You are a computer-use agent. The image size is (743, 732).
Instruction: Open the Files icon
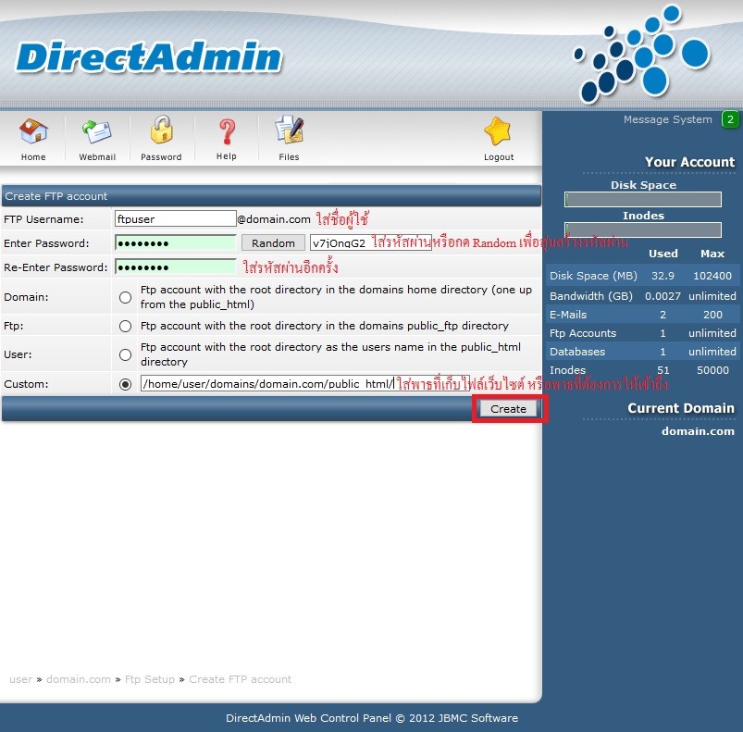pos(289,130)
